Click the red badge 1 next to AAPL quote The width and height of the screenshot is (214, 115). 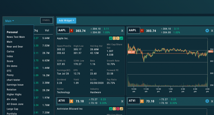(71, 31)
